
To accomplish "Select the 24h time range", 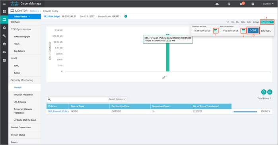I will [x=249, y=22].
